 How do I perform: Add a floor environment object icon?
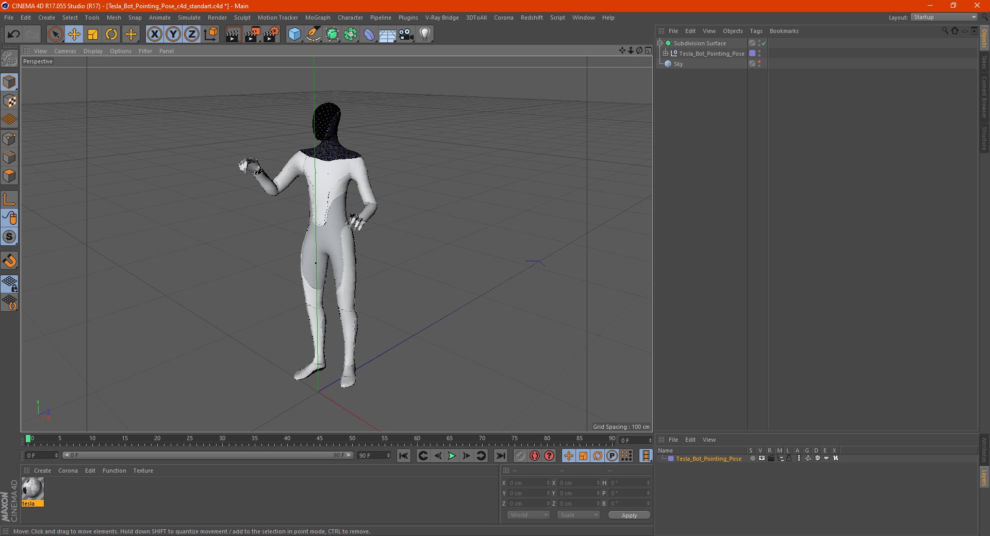[x=388, y=35]
